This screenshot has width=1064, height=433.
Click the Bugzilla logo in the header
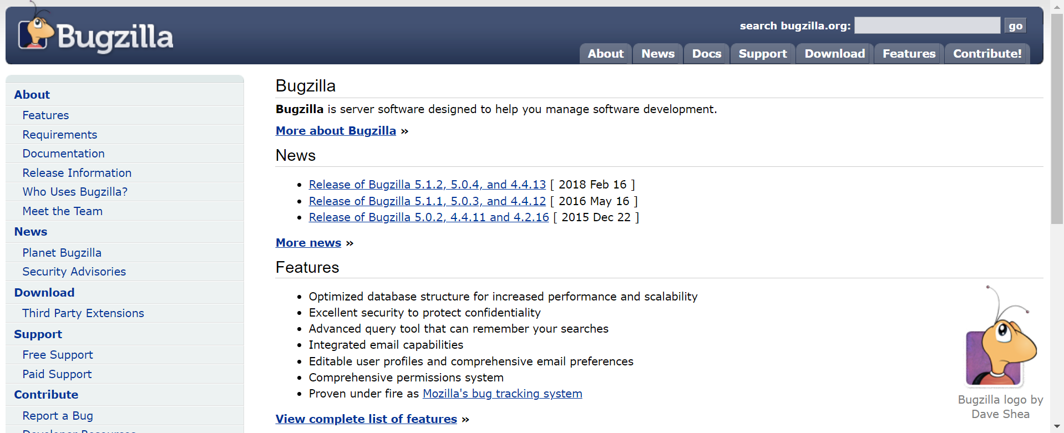coord(95,34)
